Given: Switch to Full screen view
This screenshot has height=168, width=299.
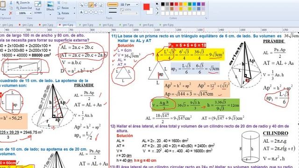Looking at the screenshot, I should [38, 7].
